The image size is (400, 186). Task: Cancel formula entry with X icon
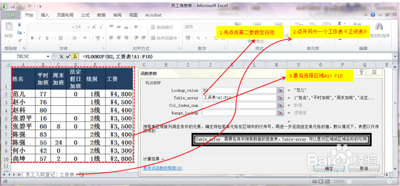(x=62, y=57)
